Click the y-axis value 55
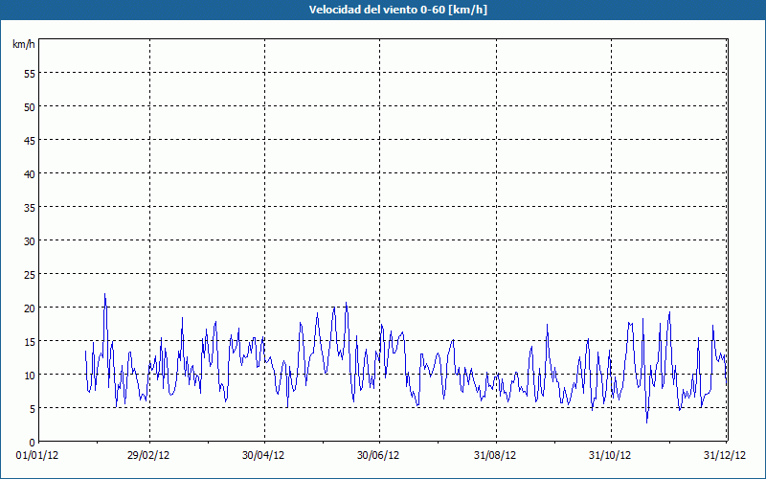The width and height of the screenshot is (766, 479). pos(30,74)
